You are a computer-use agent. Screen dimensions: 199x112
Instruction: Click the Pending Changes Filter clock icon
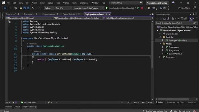(x=173, y=19)
